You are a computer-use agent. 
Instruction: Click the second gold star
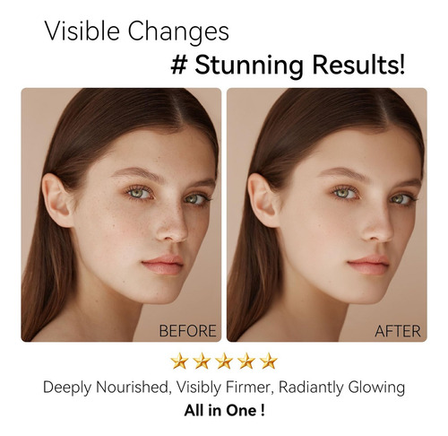pyautogui.click(x=202, y=361)
